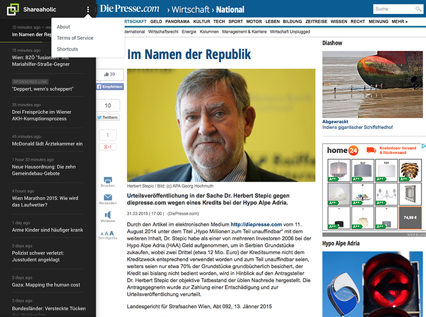Go to the WISSEN section
This screenshot has height=317, width=426.
tap(339, 21)
